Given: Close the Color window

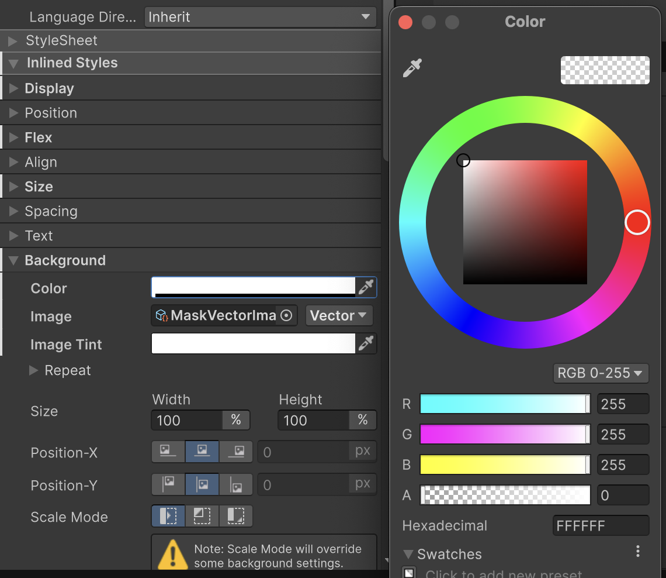Looking at the screenshot, I should coord(405,22).
